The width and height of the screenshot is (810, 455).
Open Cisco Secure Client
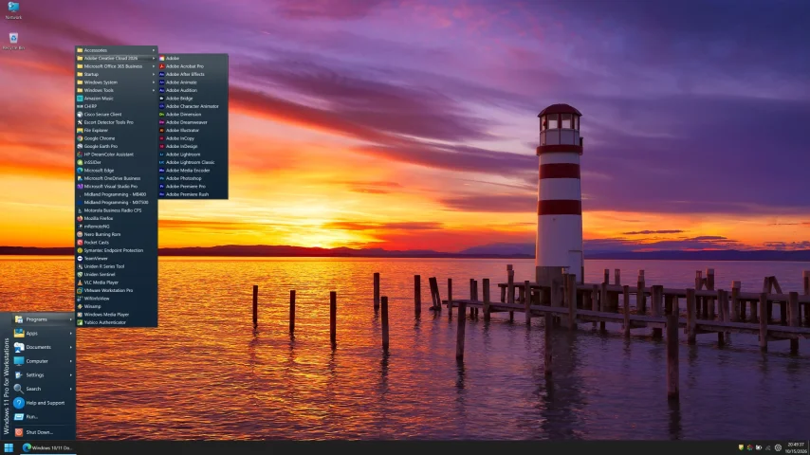(x=117, y=114)
